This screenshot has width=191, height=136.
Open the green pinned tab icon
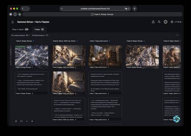pos(19,14)
